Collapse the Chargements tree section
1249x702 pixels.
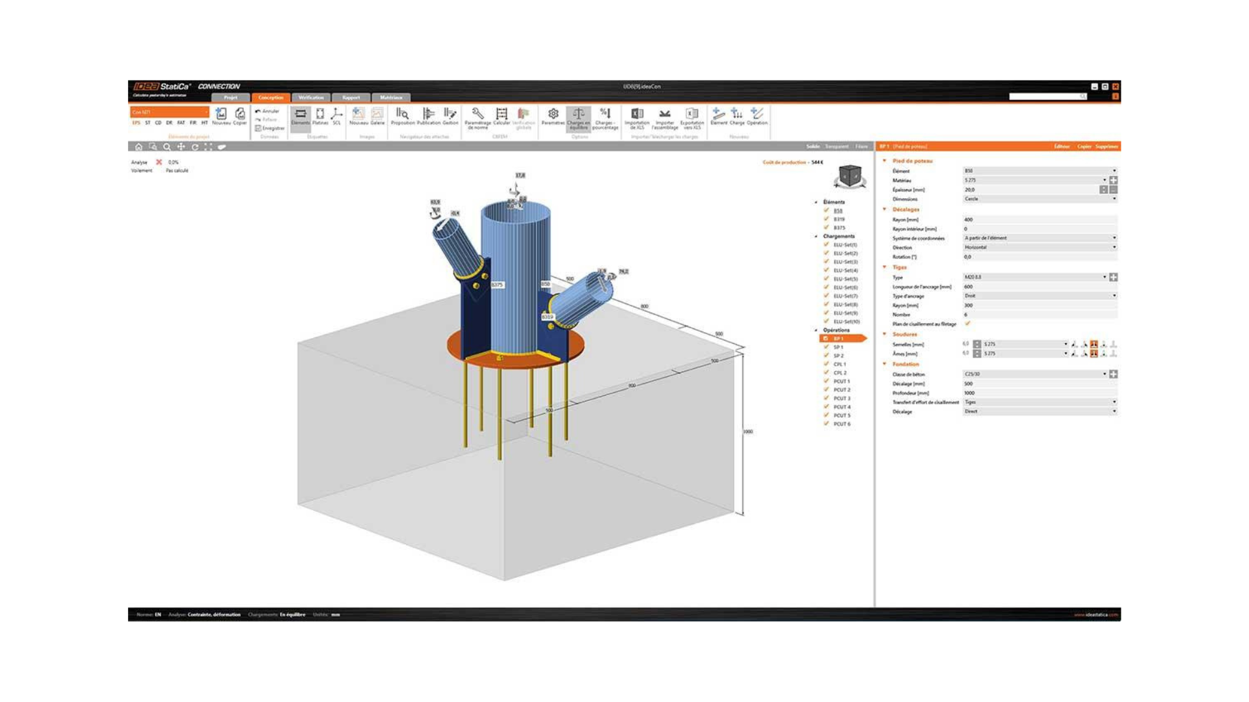click(816, 237)
